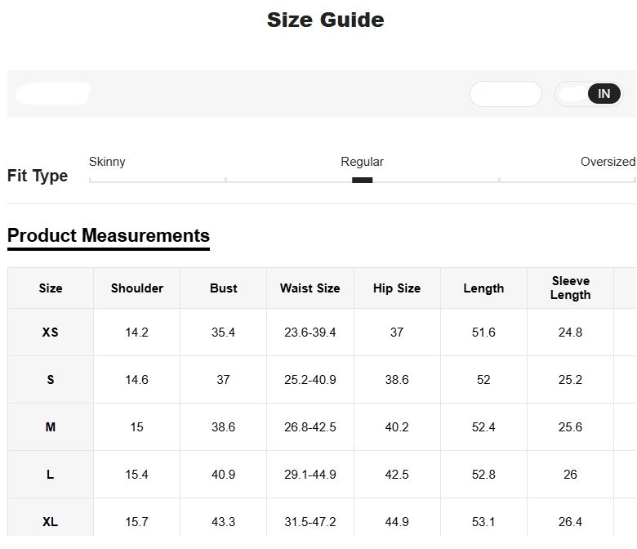Select the 52.4 length cell in row M

click(483, 427)
